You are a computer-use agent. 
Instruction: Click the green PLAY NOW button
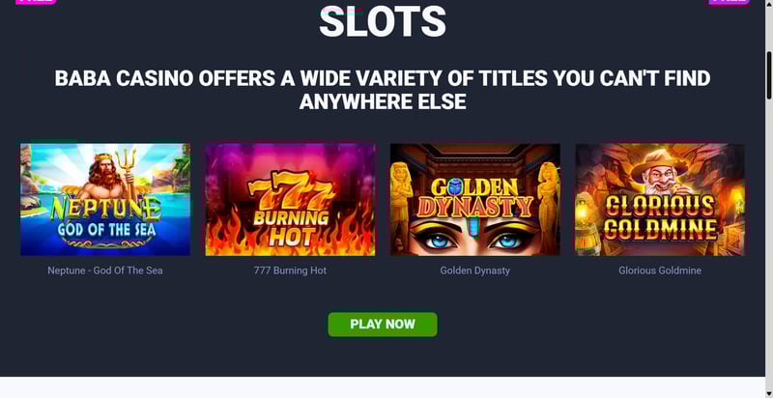tap(383, 325)
